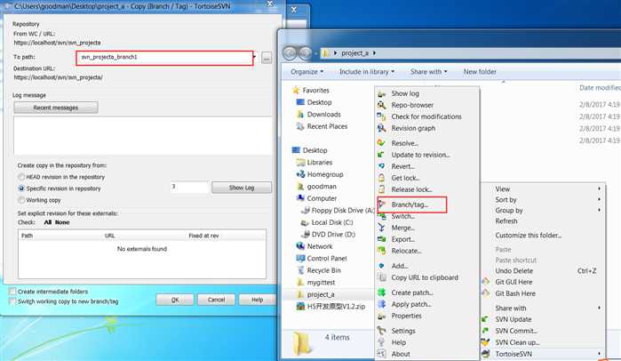Click OK in the Copy dialog
621x361 pixels.
tap(175, 300)
